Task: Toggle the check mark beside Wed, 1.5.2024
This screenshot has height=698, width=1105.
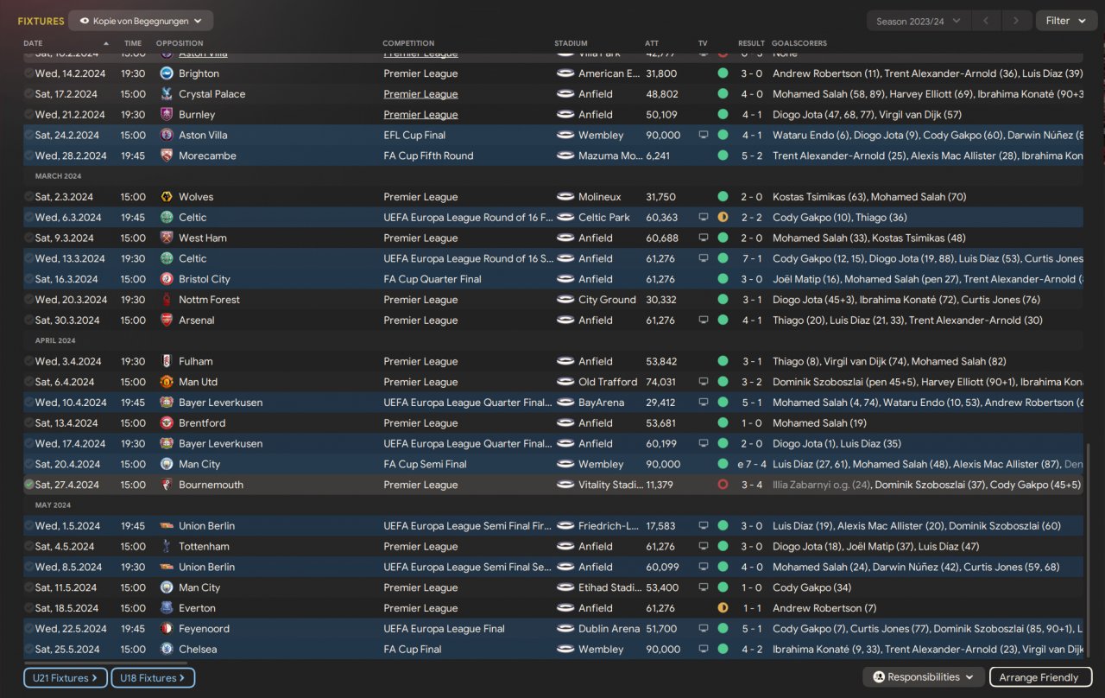Action: 29,526
